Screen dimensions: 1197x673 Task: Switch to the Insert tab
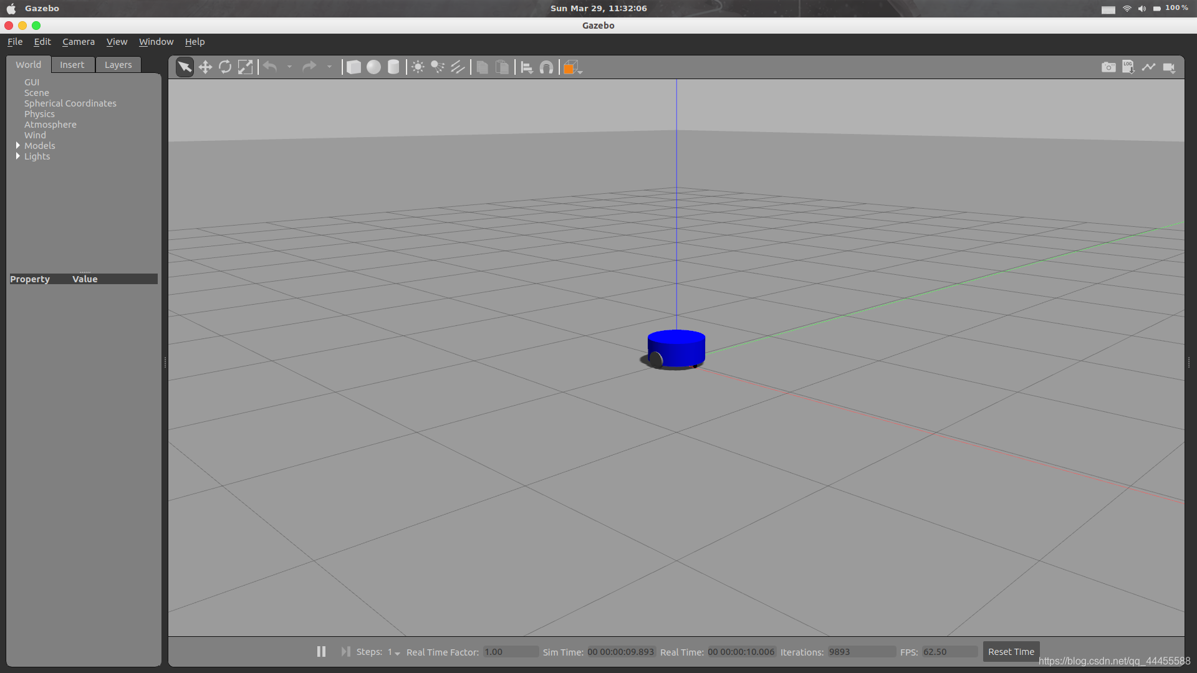(x=72, y=65)
